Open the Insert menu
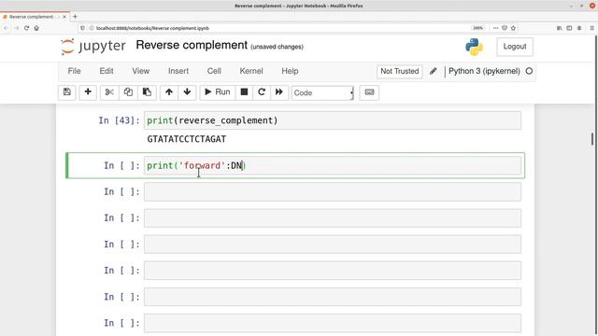 point(178,71)
